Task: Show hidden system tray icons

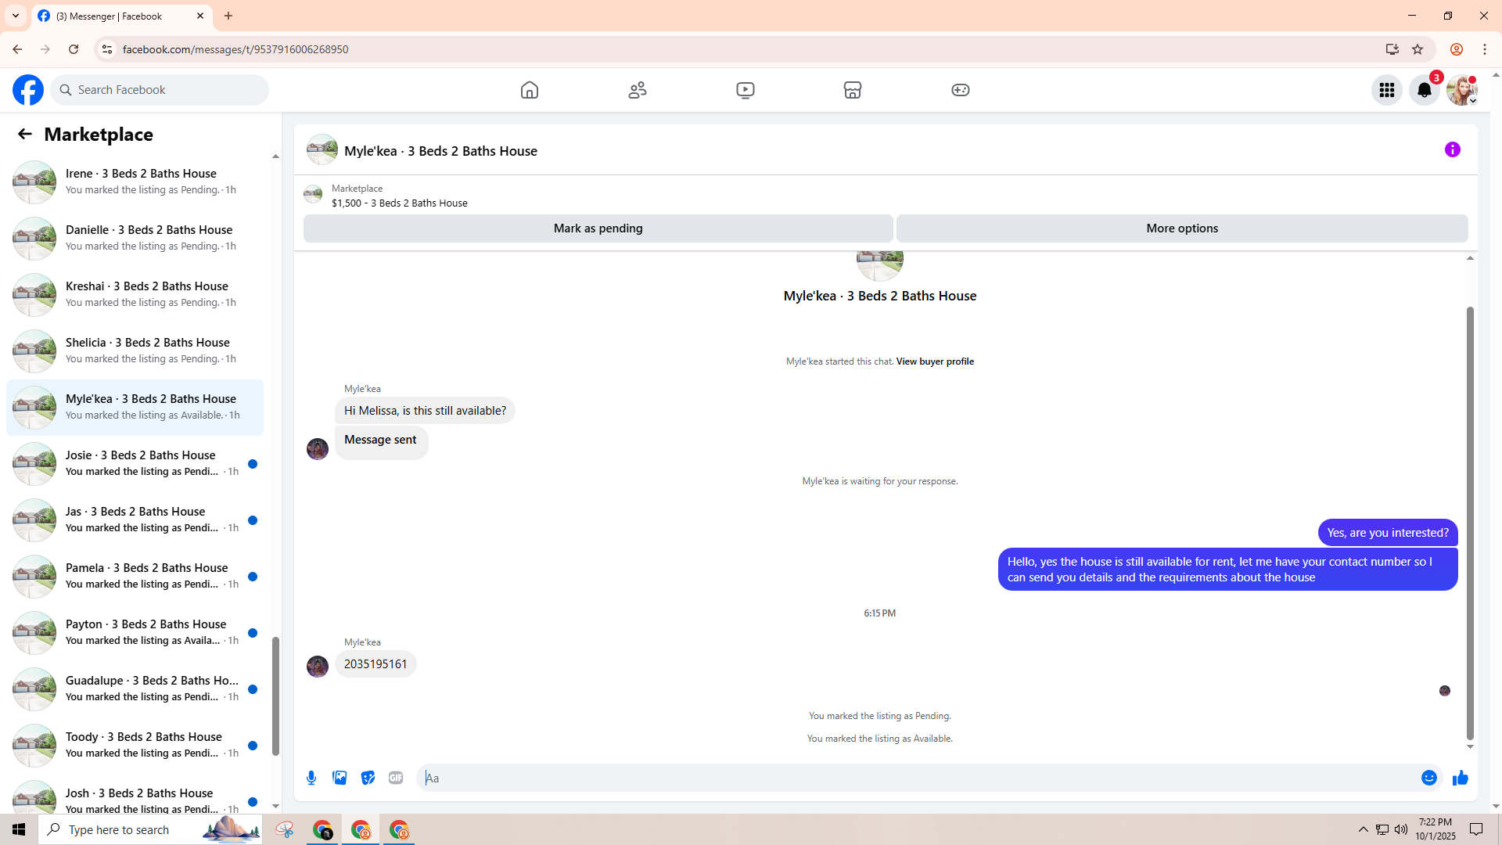Action: 1364,829
